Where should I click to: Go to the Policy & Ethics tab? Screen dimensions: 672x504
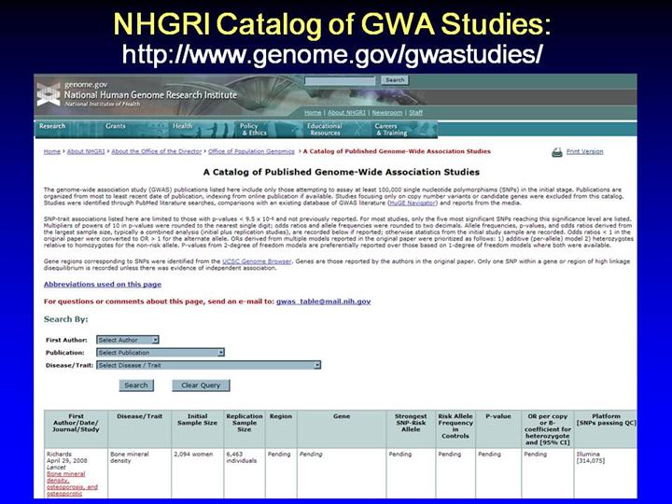(x=252, y=129)
